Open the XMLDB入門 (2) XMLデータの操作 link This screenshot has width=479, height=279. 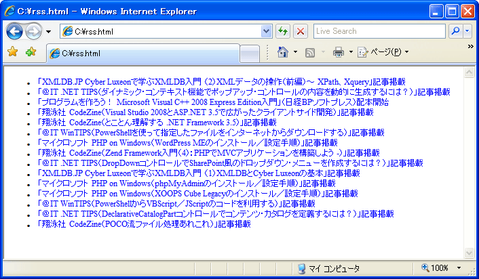coord(221,82)
